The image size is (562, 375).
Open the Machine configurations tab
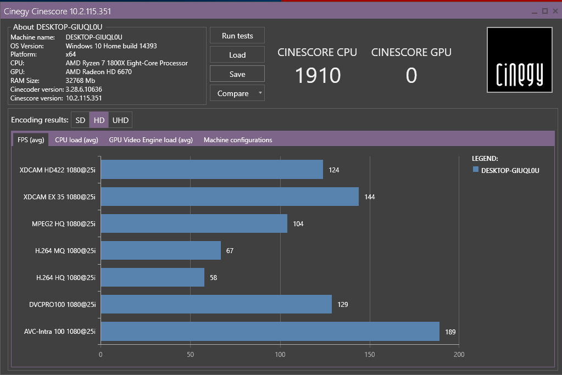click(238, 139)
